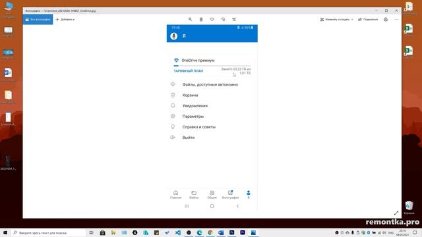Click the Android back navigation arrow

pos(237,206)
